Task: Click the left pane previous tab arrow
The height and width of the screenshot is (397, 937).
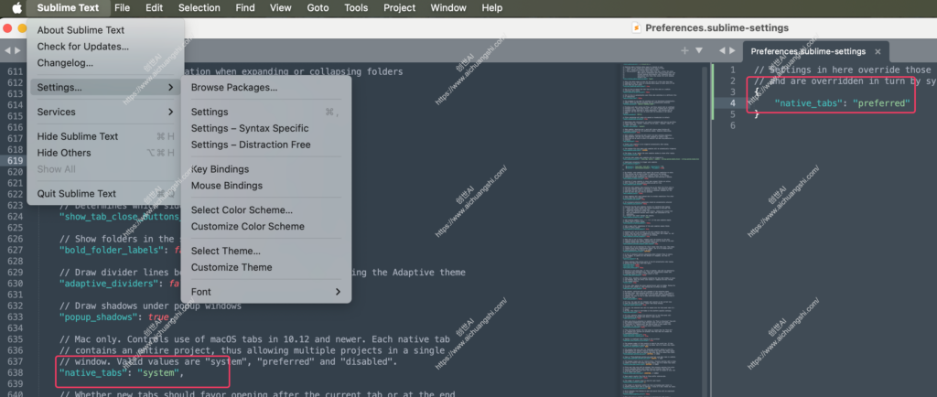Action: tap(7, 51)
